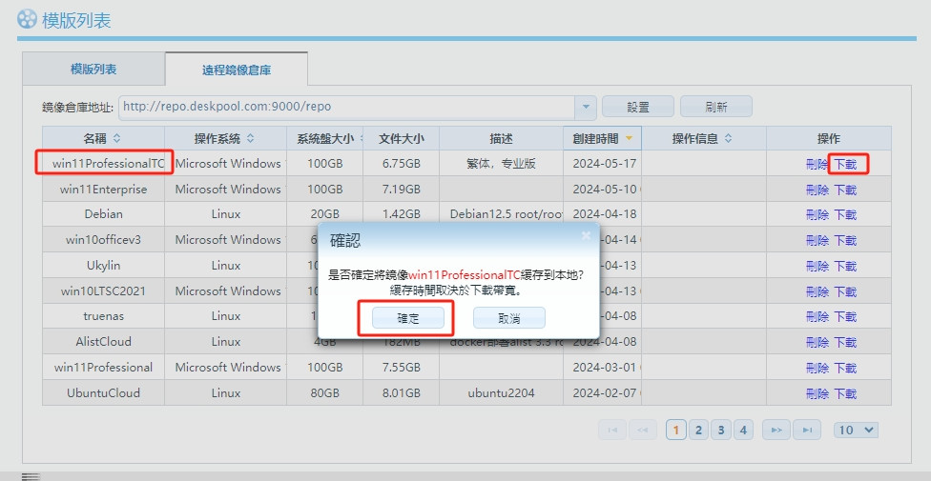Select the Ukylin name cell
The image size is (931, 481).
103,265
